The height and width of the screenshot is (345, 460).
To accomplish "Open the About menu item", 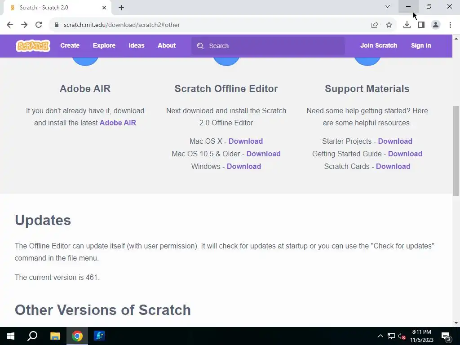I will [167, 45].
